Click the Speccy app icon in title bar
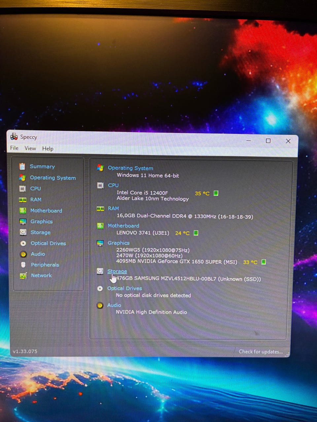This screenshot has width=317, height=422. pyautogui.click(x=14, y=136)
